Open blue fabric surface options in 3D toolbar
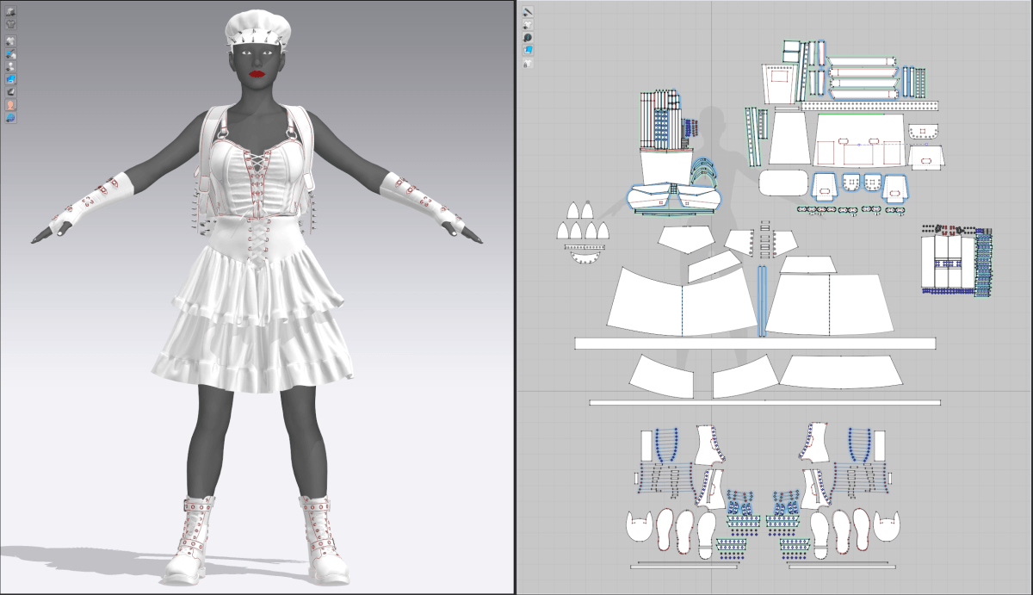 pyautogui.click(x=11, y=78)
